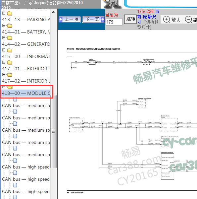Go to previous page with 上一页 button
This screenshot has width=197, height=199.
(x=70, y=20)
